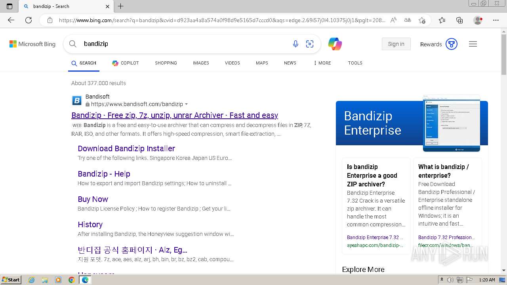Viewport: 507px width, 285px height.
Task: Open the Collections icon
Action: tap(459, 20)
